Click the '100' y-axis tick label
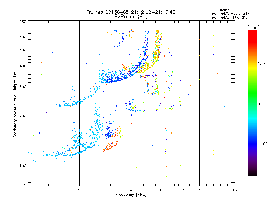276x207 pixels. 23,166
